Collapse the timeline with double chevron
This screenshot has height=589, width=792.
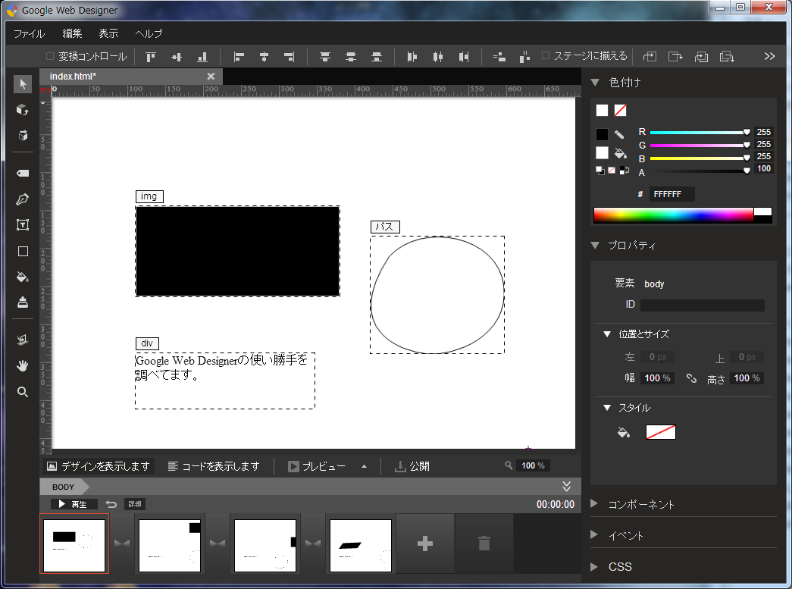point(567,487)
